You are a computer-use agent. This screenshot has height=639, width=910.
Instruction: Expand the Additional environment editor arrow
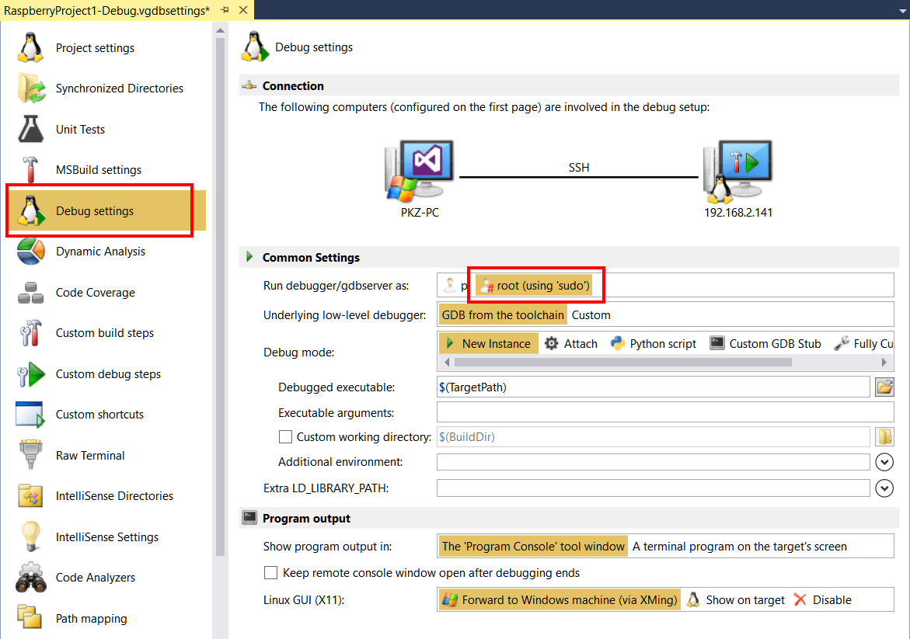pos(884,462)
